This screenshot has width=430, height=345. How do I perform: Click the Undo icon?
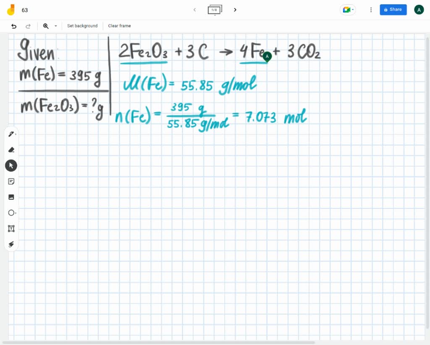click(x=13, y=26)
